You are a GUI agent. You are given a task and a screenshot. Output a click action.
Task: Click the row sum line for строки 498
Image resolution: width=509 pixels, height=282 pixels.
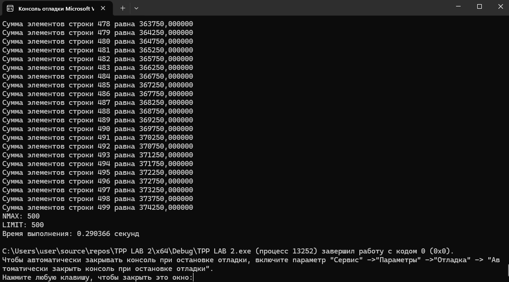98,199
